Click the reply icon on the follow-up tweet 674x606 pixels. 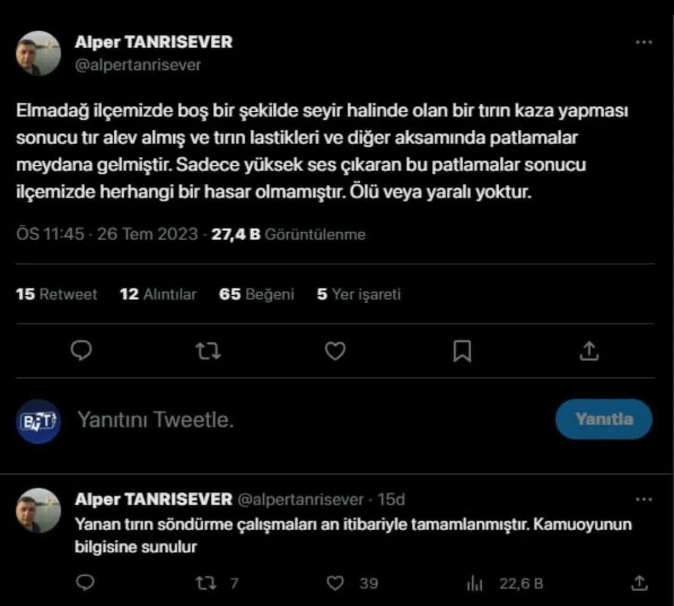(x=85, y=582)
